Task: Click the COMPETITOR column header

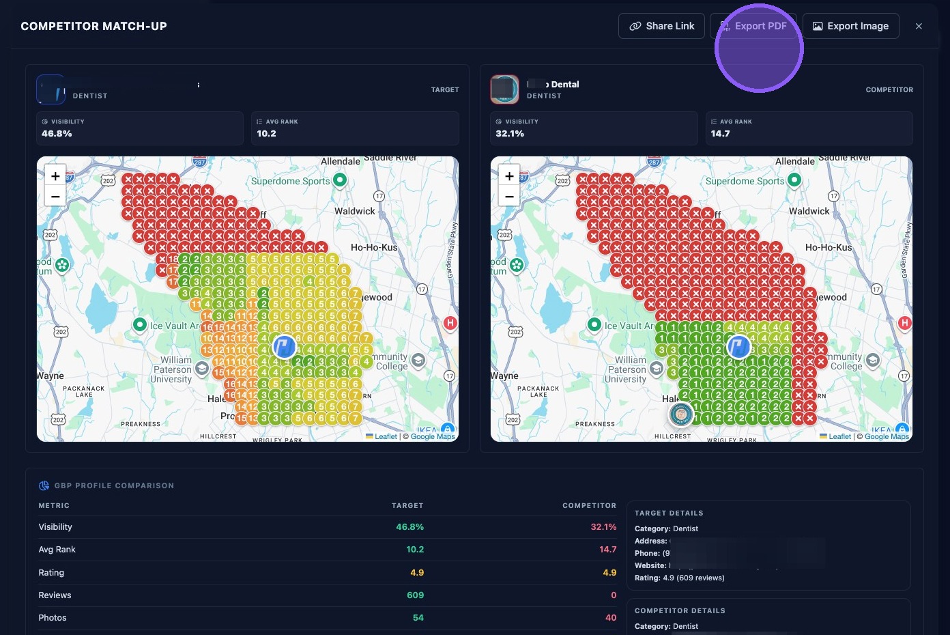Action: coord(589,506)
